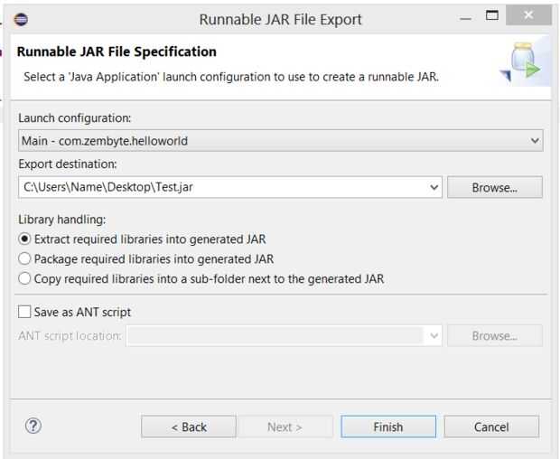Select Copy required libraries into sub-folder option
The image size is (560, 459).
pos(24,279)
